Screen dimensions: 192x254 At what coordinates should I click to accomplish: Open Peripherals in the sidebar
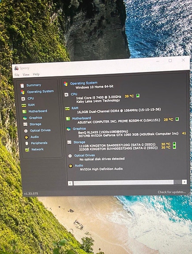click(39, 143)
